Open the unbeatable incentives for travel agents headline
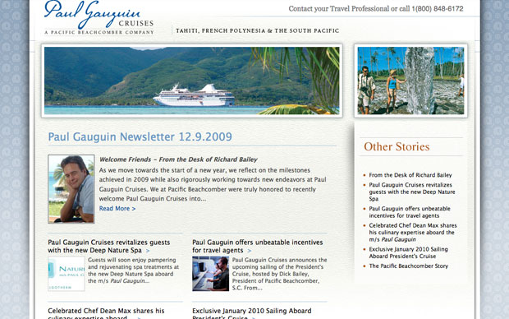The width and height of the screenshot is (509, 319). click(258, 246)
